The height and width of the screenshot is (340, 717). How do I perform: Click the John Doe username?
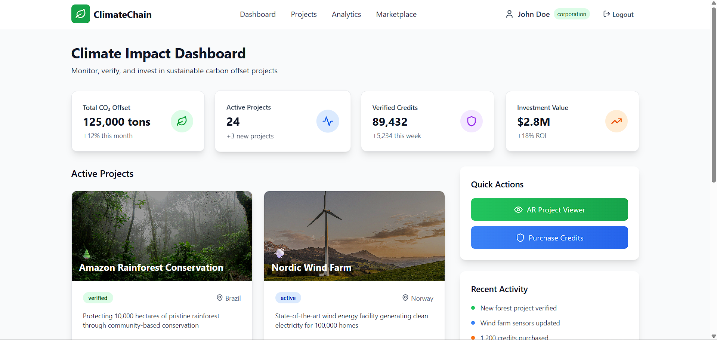tap(534, 14)
